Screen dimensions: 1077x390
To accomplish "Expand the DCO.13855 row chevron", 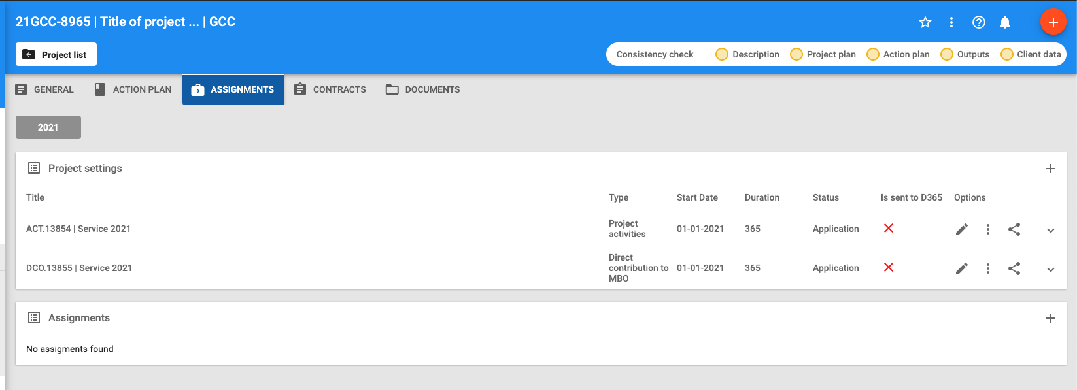I will 1050,270.
